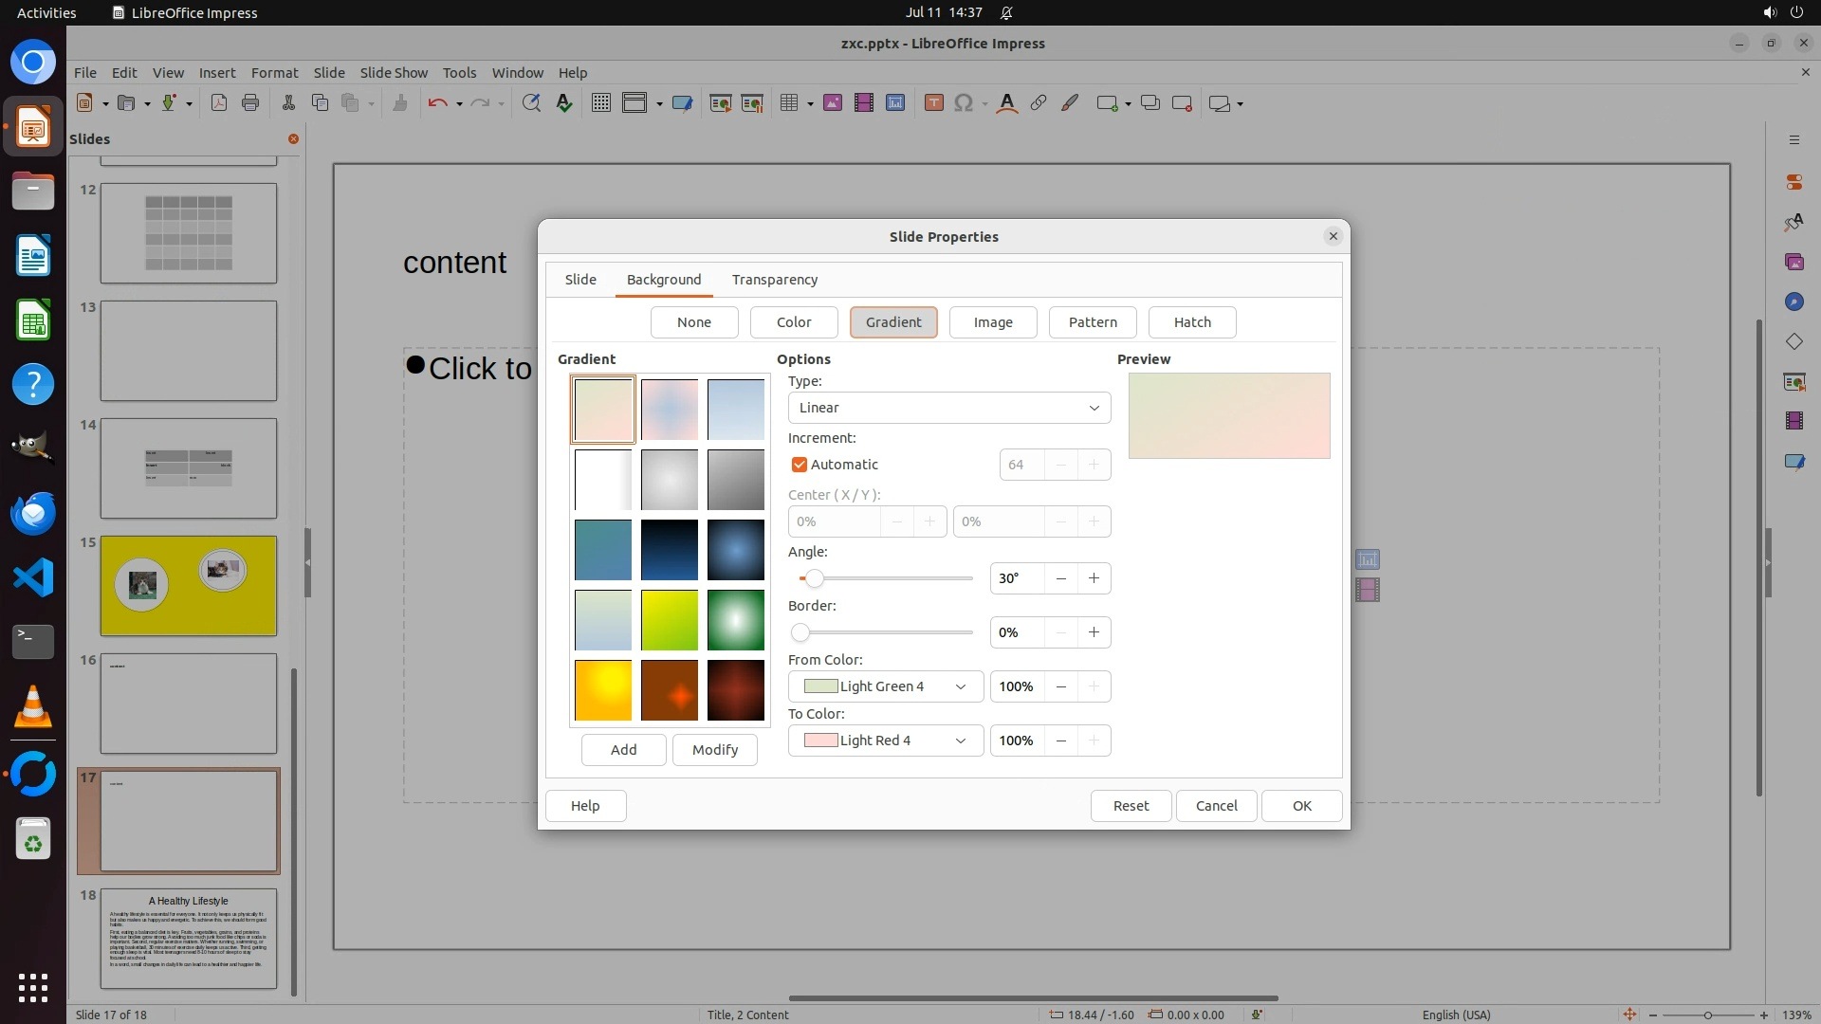Click the Insert Hyperlink toolbar icon
Screen dimensions: 1821x1024
click(x=1039, y=103)
